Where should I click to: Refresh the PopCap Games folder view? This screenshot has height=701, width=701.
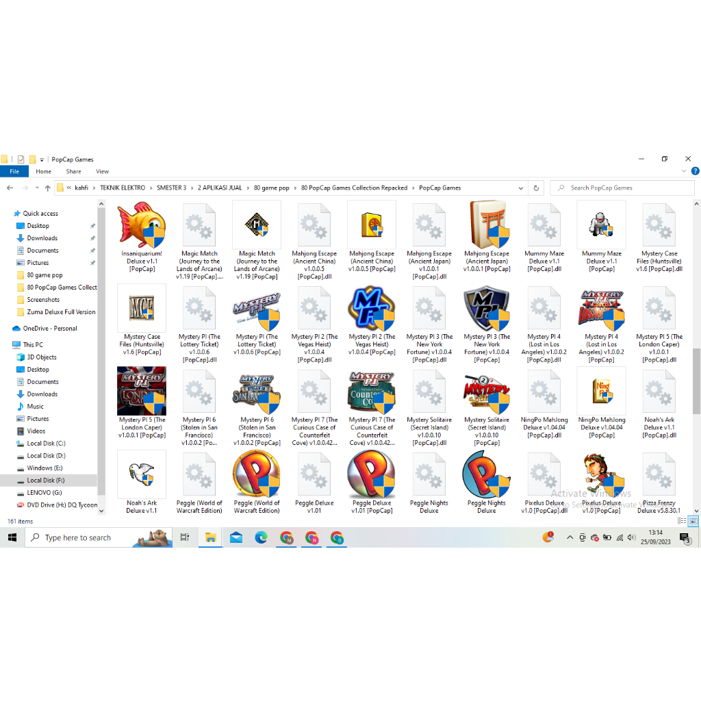(536, 188)
